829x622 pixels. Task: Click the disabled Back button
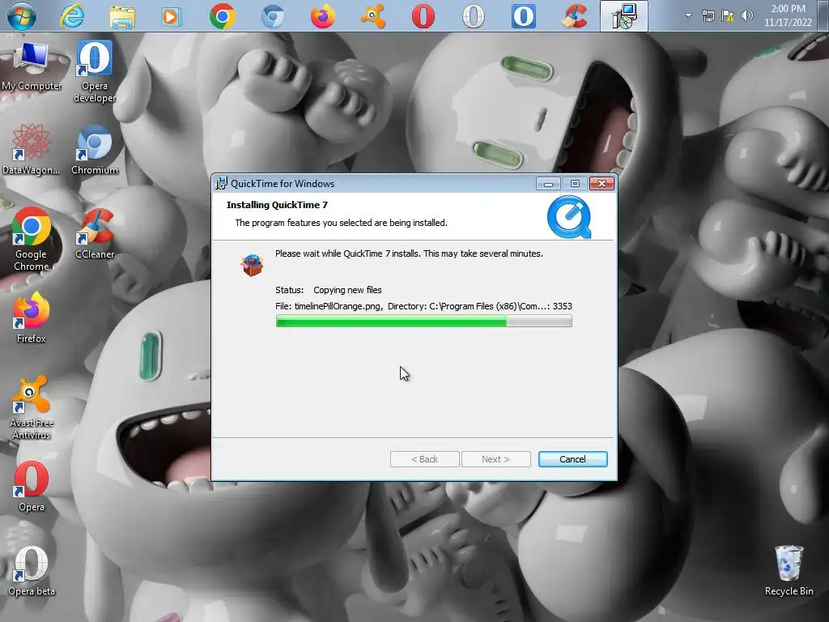(x=424, y=459)
